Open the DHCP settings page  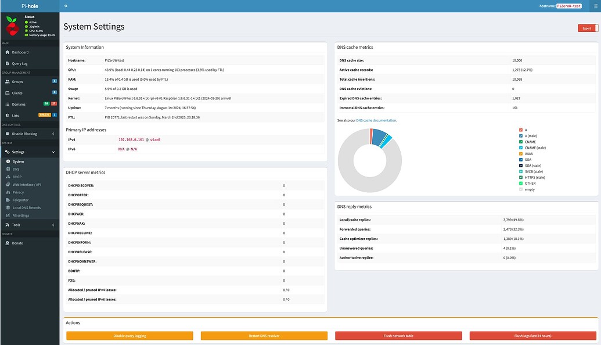coord(17,177)
